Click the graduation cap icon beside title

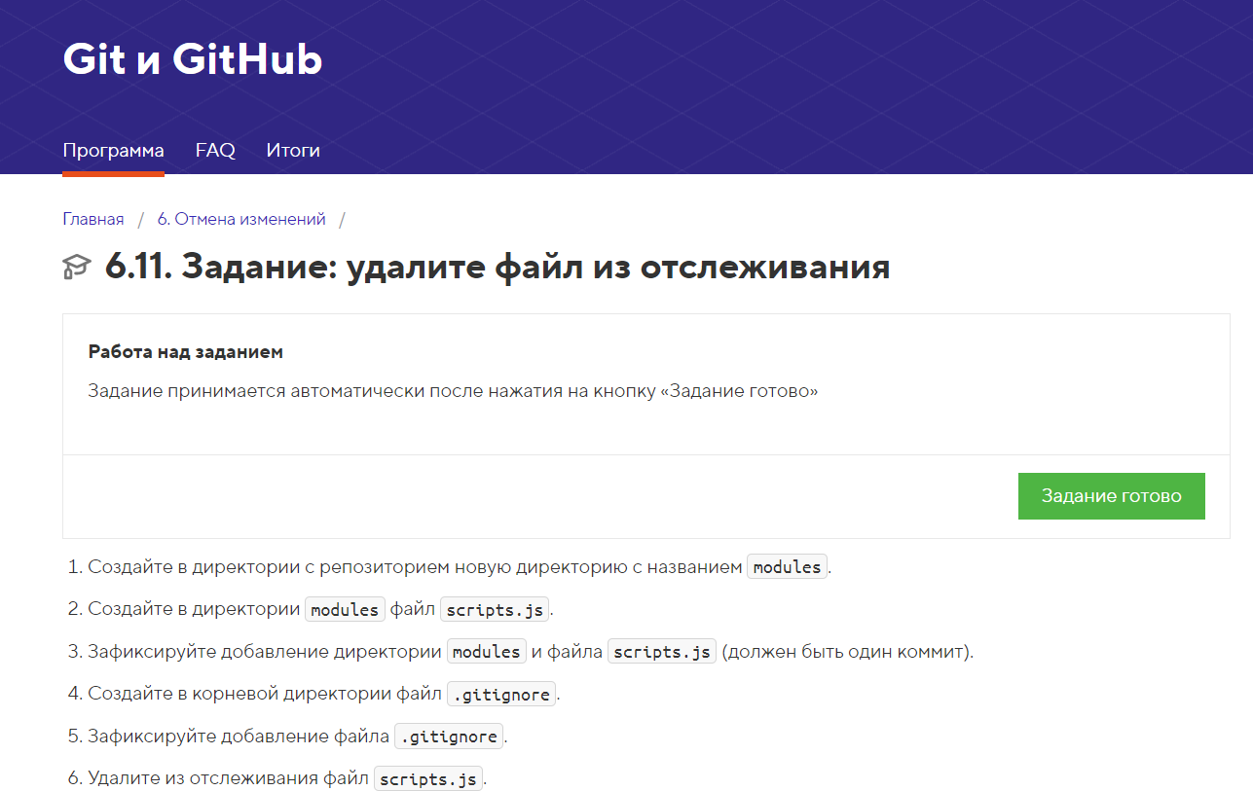coord(77,267)
